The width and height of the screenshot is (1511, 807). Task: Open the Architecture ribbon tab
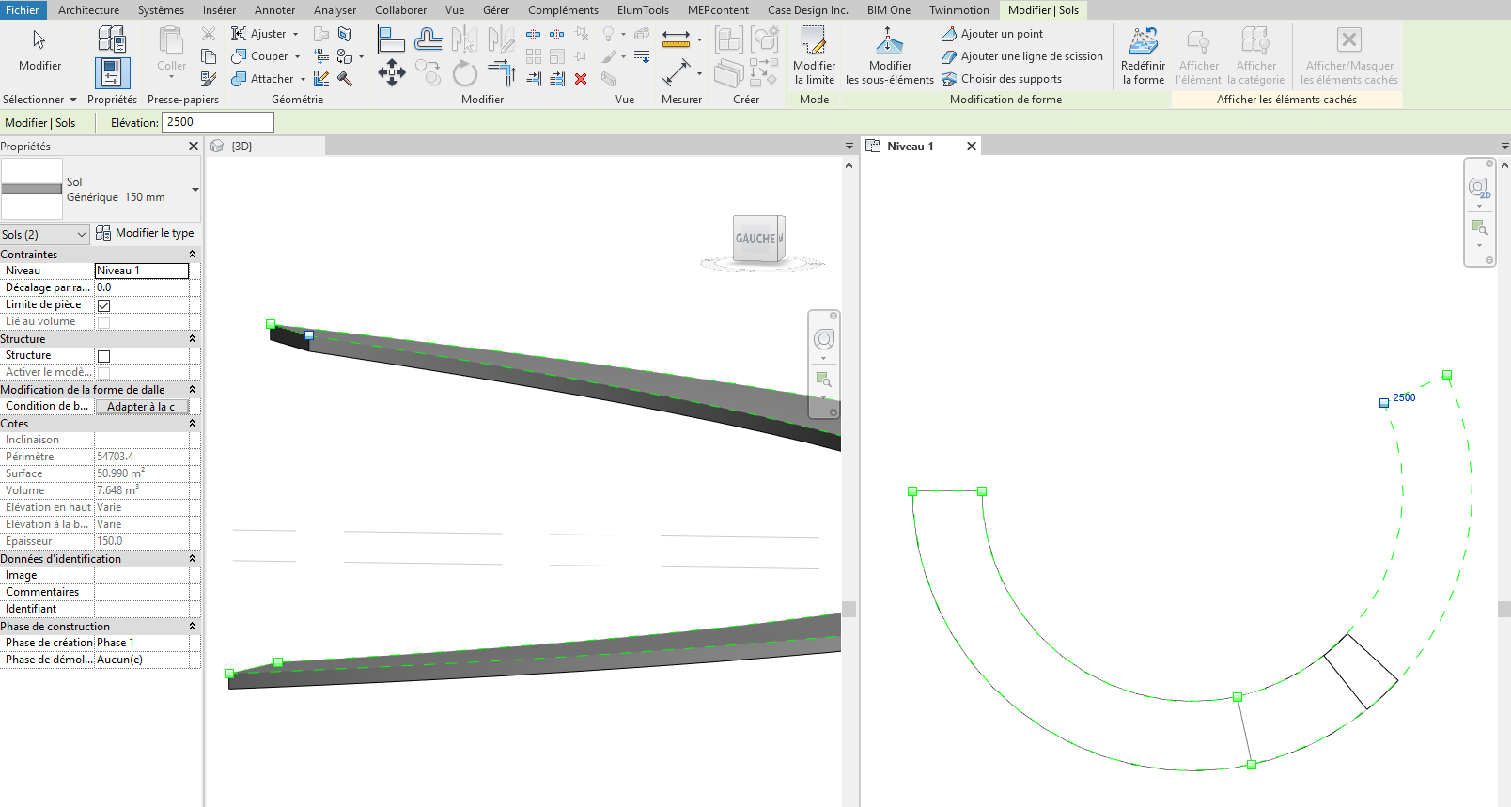[x=88, y=10]
